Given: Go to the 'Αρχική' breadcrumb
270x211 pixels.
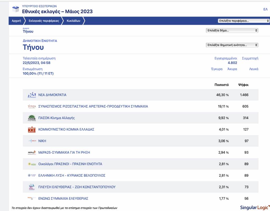Looking at the screenshot, I should tap(16, 21).
